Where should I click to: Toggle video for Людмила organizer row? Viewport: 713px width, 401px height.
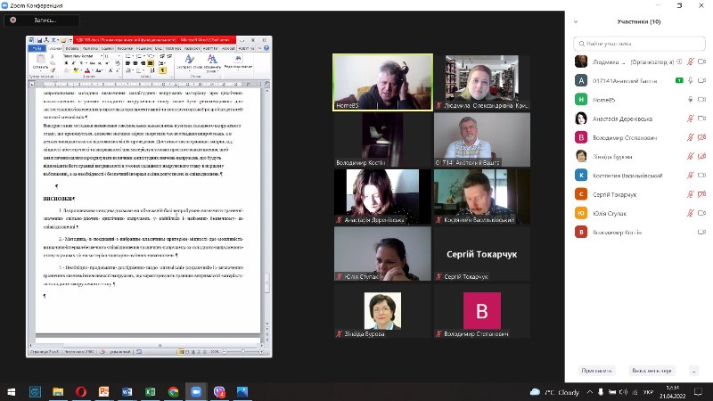click(x=701, y=61)
